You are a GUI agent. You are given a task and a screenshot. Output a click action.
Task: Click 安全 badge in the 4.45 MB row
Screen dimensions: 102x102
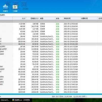[x=58, y=34]
